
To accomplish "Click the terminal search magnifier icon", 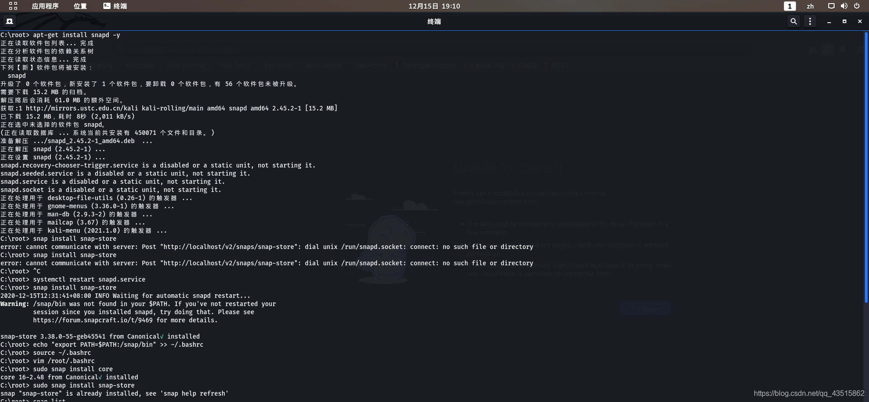I will click(x=793, y=21).
